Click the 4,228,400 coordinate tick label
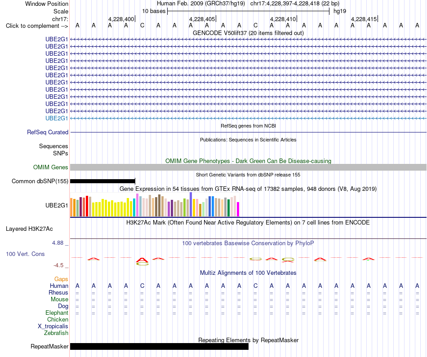This screenshot has height=357, width=427. tap(121, 19)
